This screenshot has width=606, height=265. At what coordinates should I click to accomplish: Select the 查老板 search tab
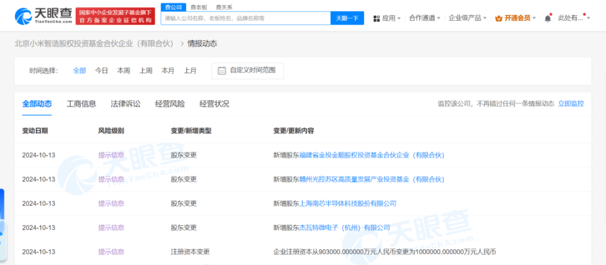coord(199,8)
